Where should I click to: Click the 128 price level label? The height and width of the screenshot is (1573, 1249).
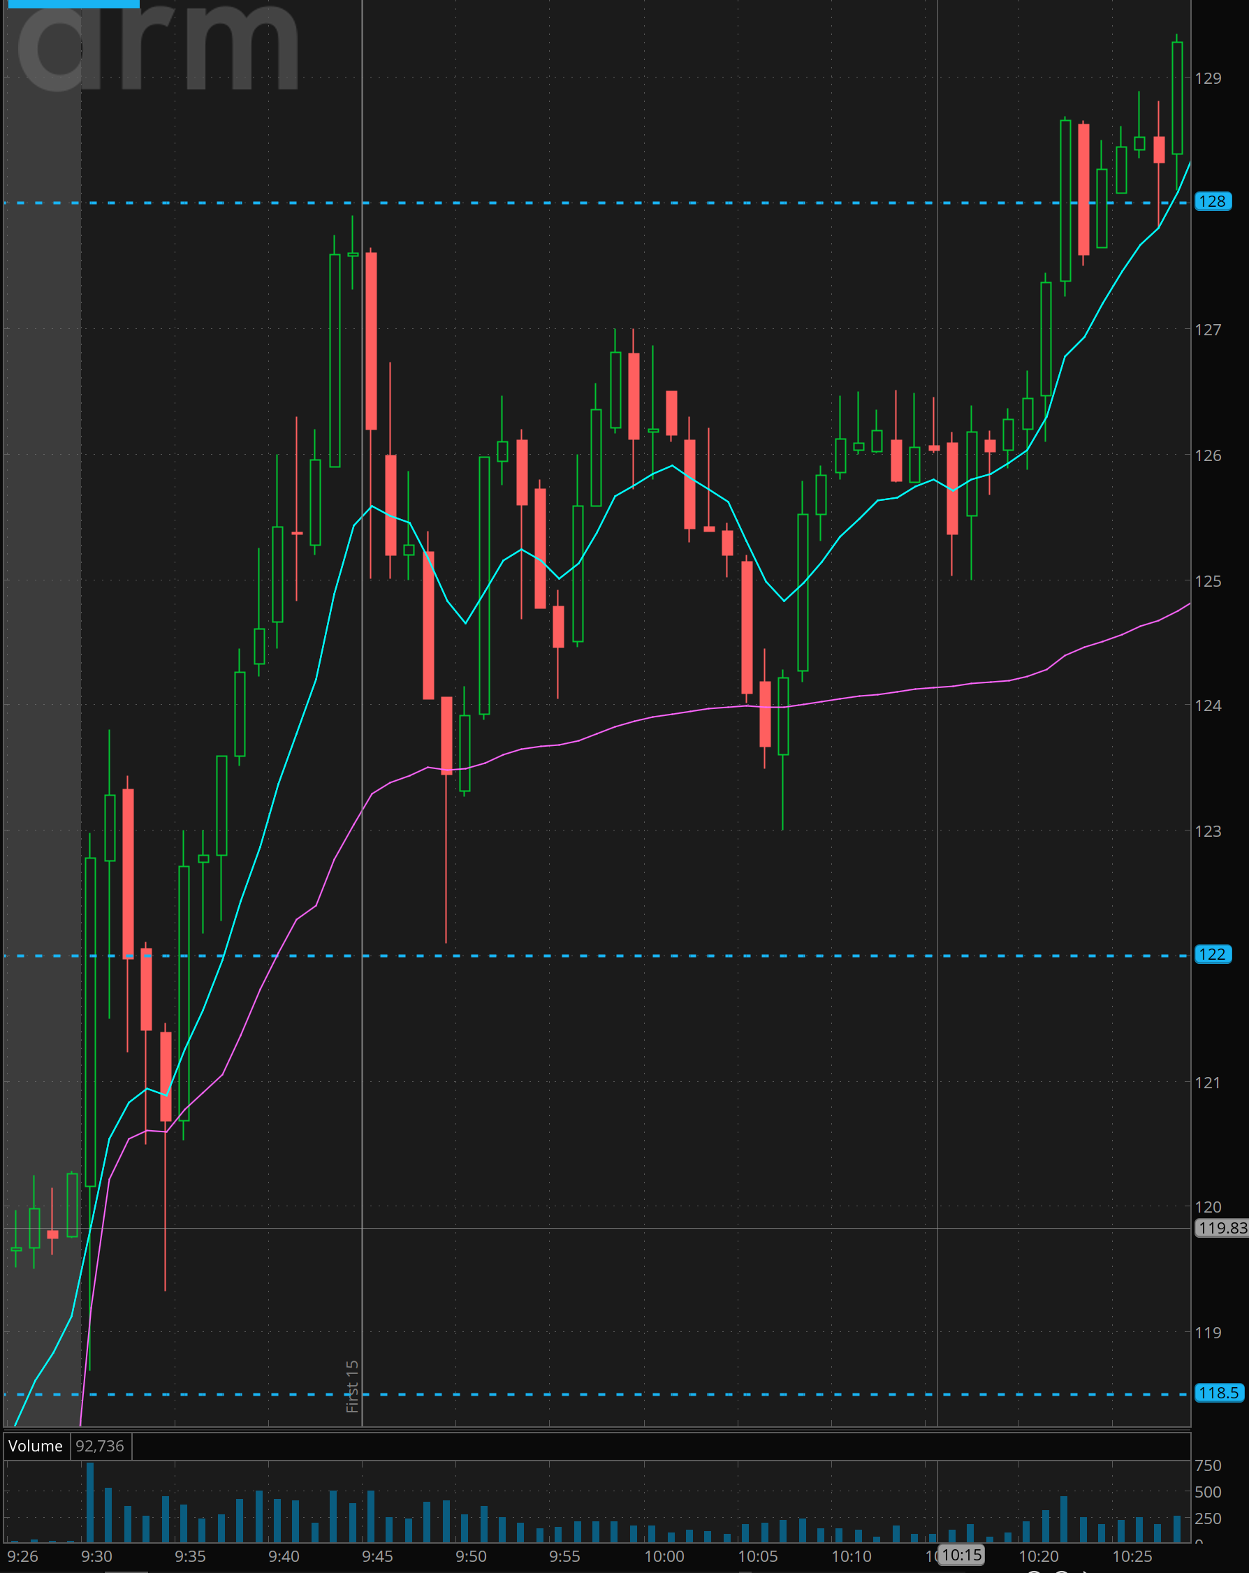pyautogui.click(x=1213, y=201)
